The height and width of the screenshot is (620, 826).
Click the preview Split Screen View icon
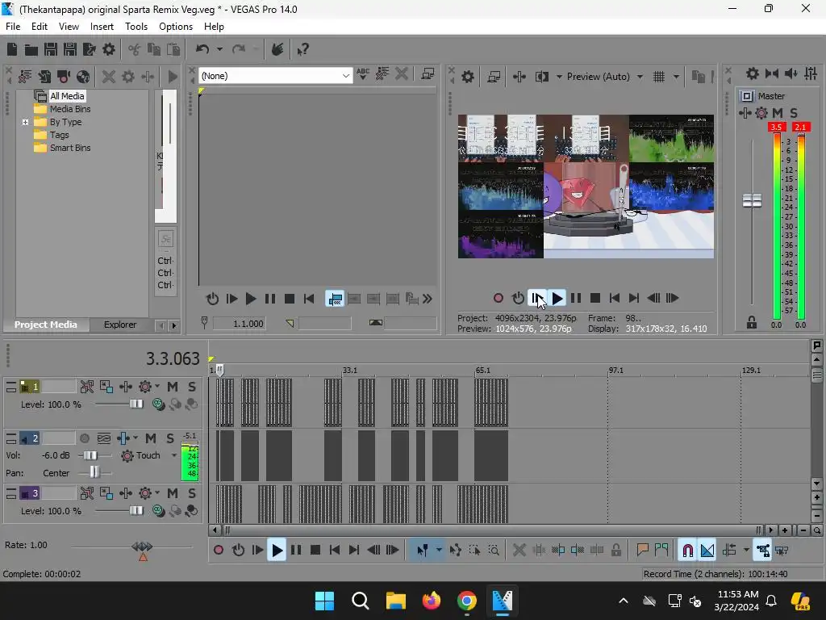[541, 77]
